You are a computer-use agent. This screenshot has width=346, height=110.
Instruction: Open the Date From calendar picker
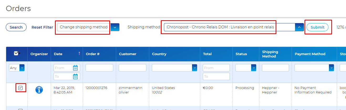coord(75,68)
